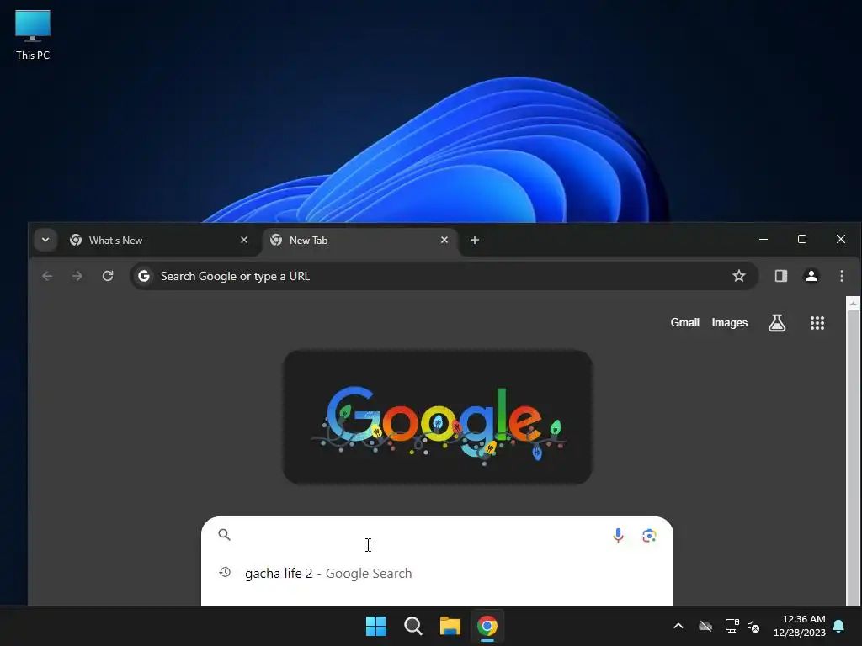Click the Chrome taskbar icon
862x646 pixels.
click(x=487, y=626)
